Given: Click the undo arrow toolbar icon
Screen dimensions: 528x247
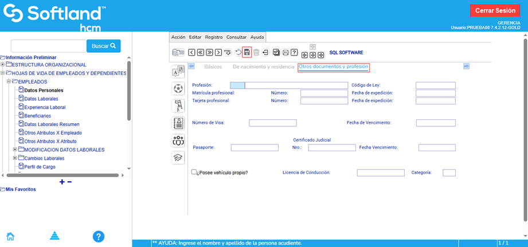Looking at the screenshot, I should click(238, 52).
